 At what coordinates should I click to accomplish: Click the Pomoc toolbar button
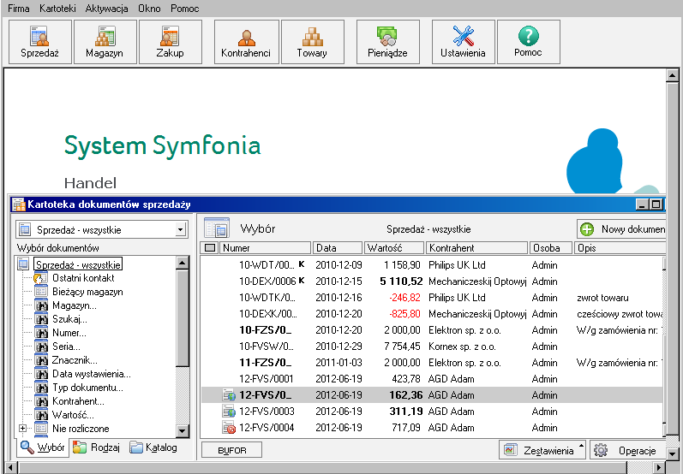(529, 42)
